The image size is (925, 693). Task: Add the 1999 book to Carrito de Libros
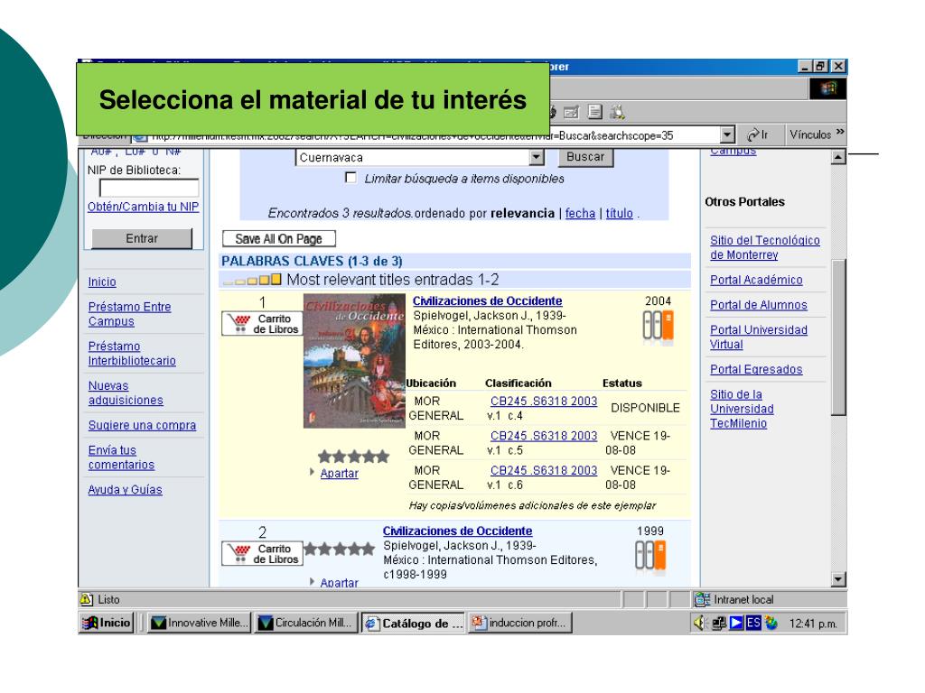pos(263,553)
